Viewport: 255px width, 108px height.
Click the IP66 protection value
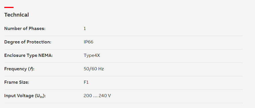(88, 42)
